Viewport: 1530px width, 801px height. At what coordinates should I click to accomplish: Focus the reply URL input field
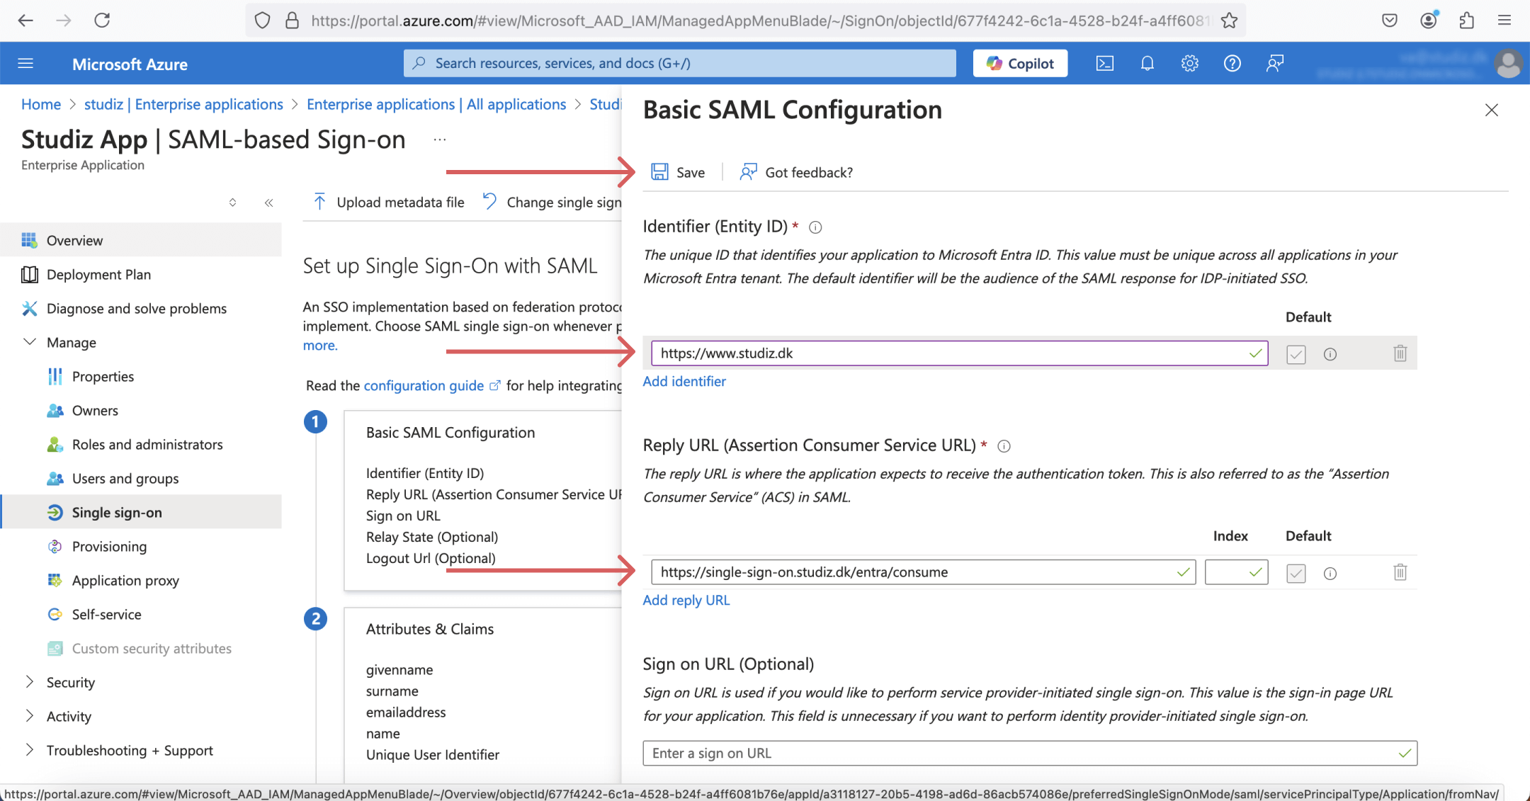pyautogui.click(x=923, y=572)
